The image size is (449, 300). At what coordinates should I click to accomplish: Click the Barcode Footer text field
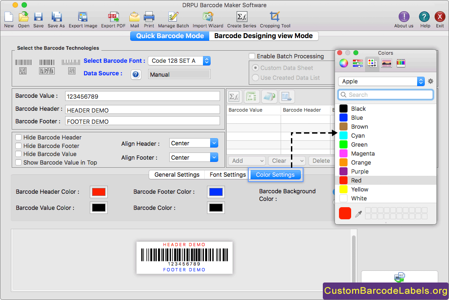142,121
